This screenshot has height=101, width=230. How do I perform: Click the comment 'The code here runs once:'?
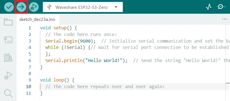pos(81,34)
